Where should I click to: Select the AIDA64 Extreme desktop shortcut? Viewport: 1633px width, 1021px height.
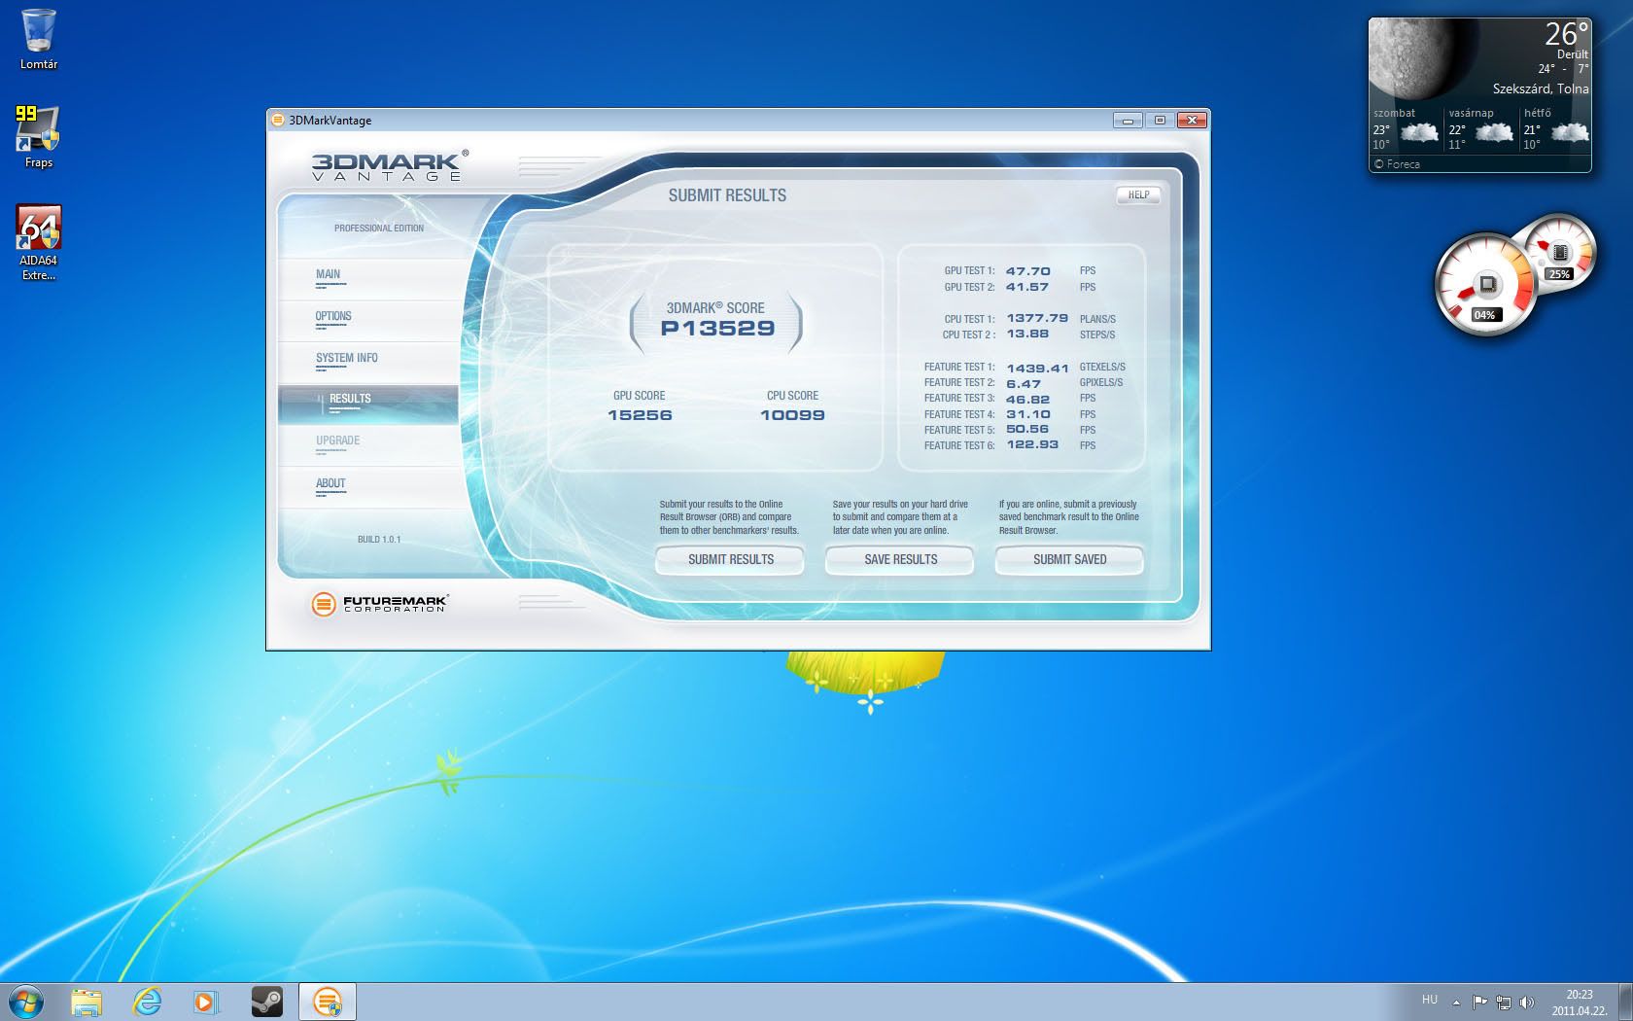point(39,243)
